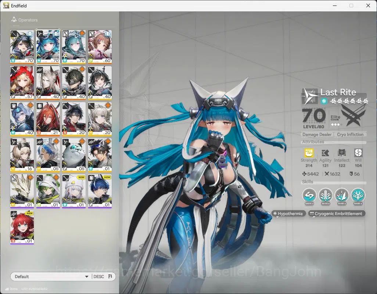377x294 pixels.
Task: Click the attack swords icon beside 1632
Action: tap(327, 174)
